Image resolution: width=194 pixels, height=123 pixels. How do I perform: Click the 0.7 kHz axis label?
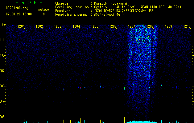2,101
